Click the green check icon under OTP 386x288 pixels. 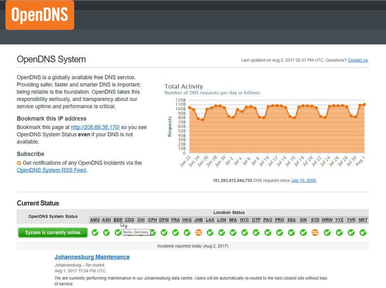(x=256, y=233)
